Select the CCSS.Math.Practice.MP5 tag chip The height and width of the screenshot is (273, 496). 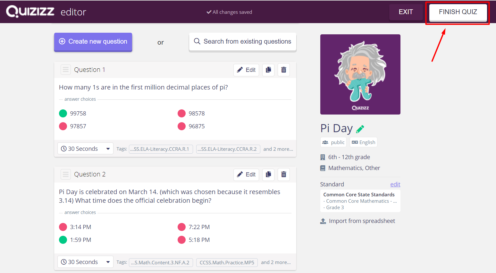[227, 262]
